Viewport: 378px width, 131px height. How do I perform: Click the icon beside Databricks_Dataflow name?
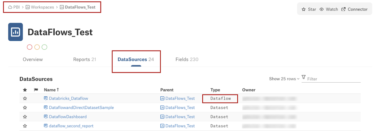46,98
